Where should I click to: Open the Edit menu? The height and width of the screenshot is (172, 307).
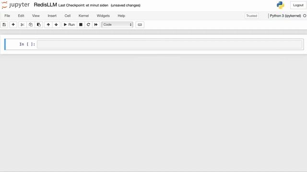tap(21, 16)
